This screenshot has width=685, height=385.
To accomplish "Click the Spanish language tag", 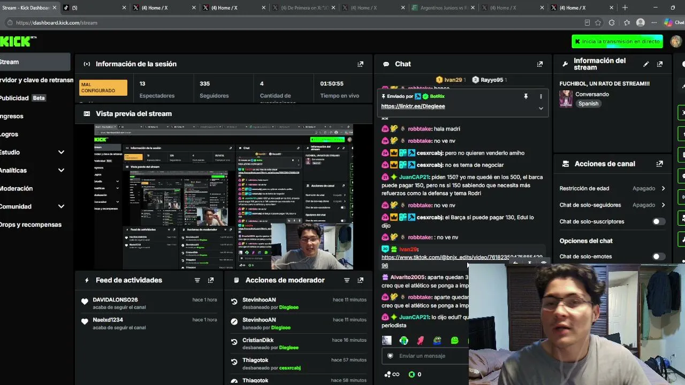I will [x=588, y=104].
